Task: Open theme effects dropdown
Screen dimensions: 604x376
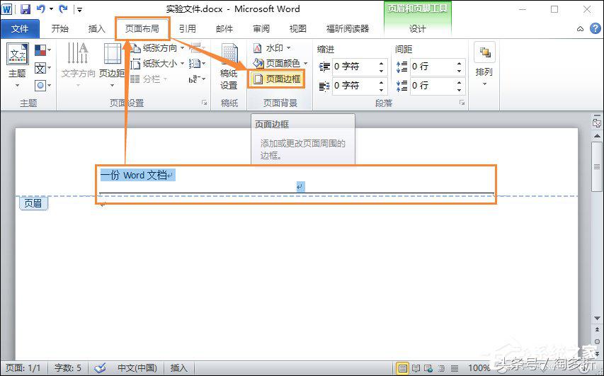Action: click(42, 86)
